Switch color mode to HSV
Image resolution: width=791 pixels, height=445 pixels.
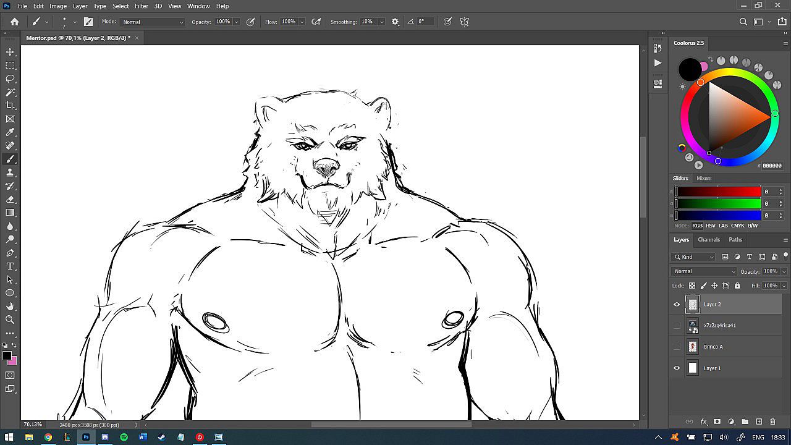711,226
